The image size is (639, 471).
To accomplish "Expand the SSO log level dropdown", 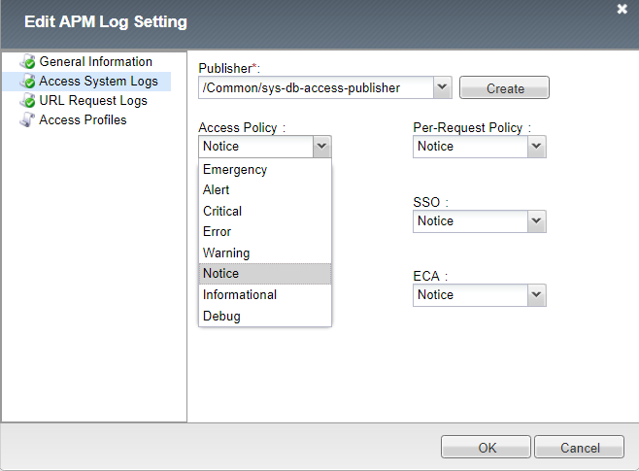I will (536, 220).
